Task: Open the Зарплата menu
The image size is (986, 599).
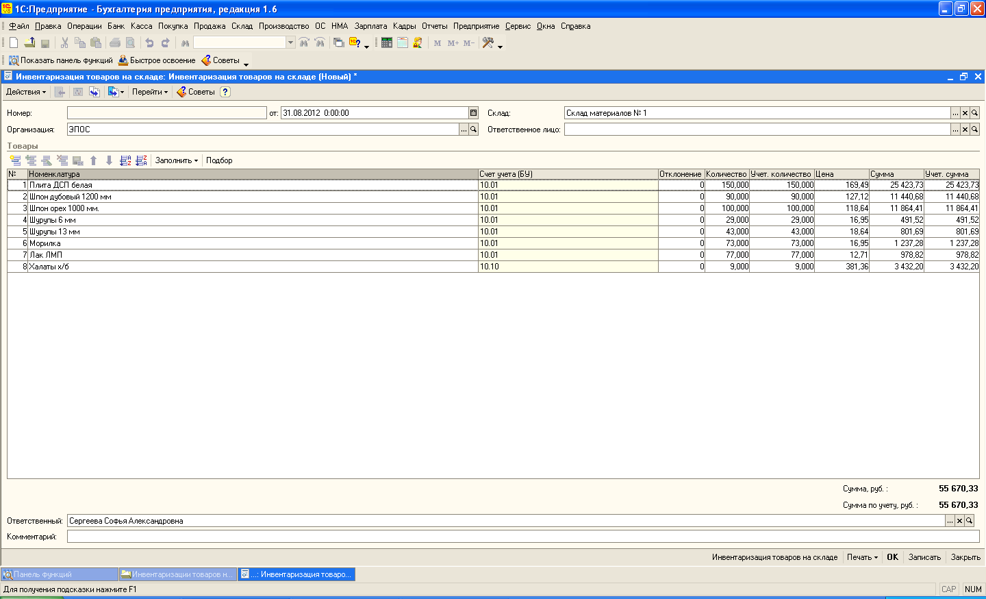Action: pyautogui.click(x=370, y=26)
